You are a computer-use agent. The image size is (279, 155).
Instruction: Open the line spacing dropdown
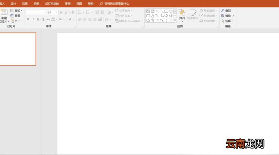110,12
